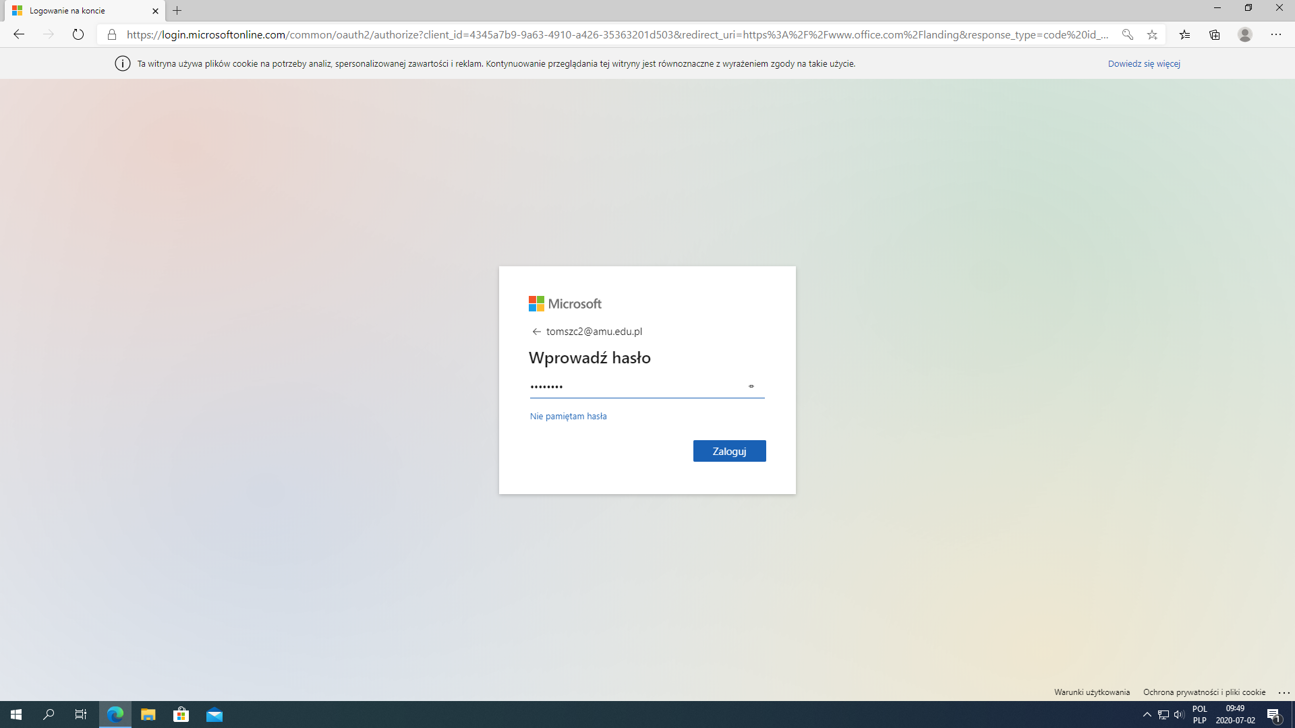The width and height of the screenshot is (1295, 728).
Task: Click the padlock site info icon
Action: 112,34
